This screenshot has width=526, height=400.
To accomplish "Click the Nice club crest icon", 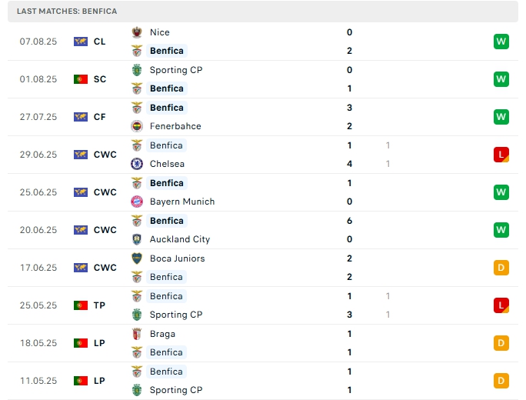I will tap(137, 32).
